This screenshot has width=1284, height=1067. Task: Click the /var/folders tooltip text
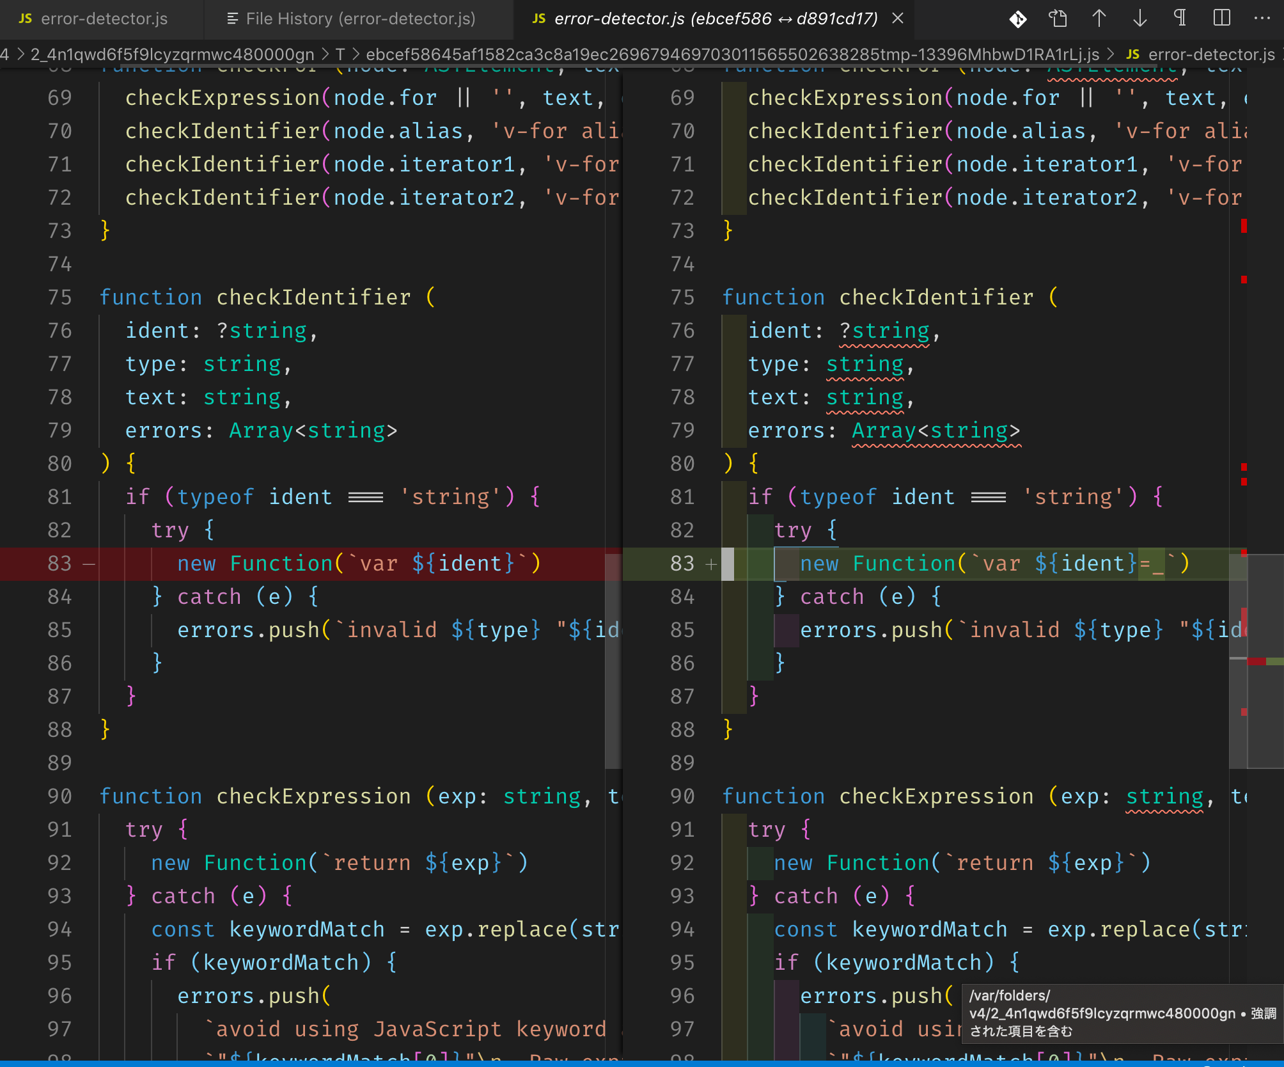coord(1122,1013)
